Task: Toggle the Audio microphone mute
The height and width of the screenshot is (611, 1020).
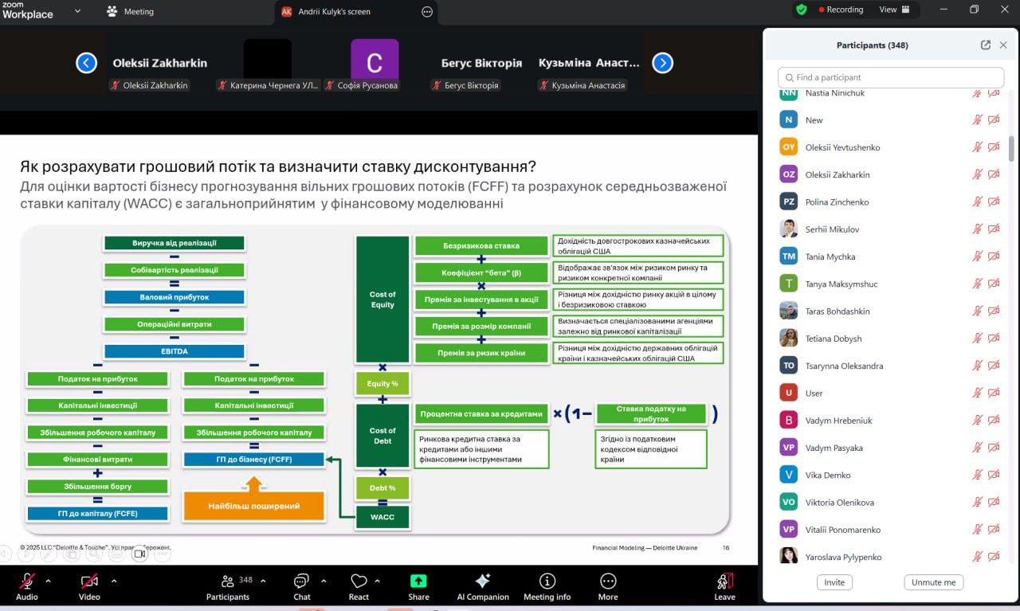Action: coord(27,582)
